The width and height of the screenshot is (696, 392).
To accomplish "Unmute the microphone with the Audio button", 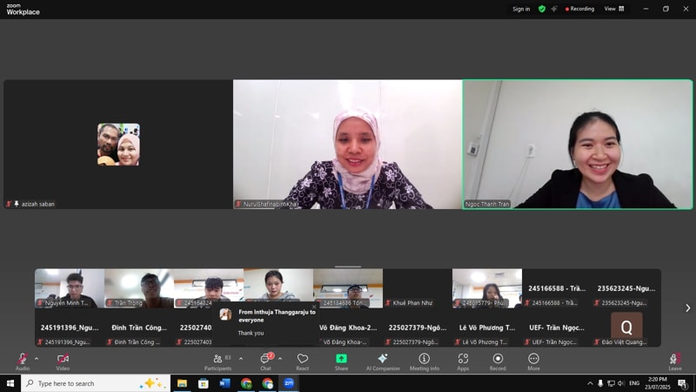I will click(22, 359).
